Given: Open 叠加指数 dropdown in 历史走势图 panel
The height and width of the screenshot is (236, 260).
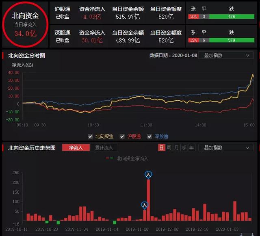Looking at the screenshot, I should 226,147.
